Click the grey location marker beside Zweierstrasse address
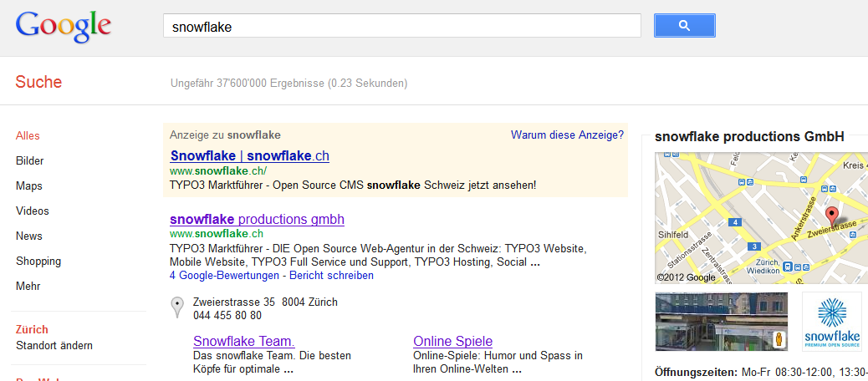Viewport: 868px width, 381px height. tap(177, 307)
